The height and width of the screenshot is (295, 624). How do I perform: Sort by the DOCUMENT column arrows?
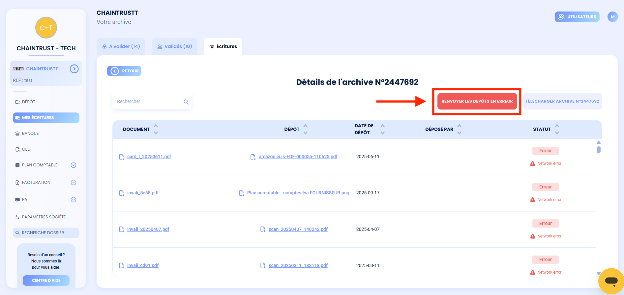[x=156, y=129]
